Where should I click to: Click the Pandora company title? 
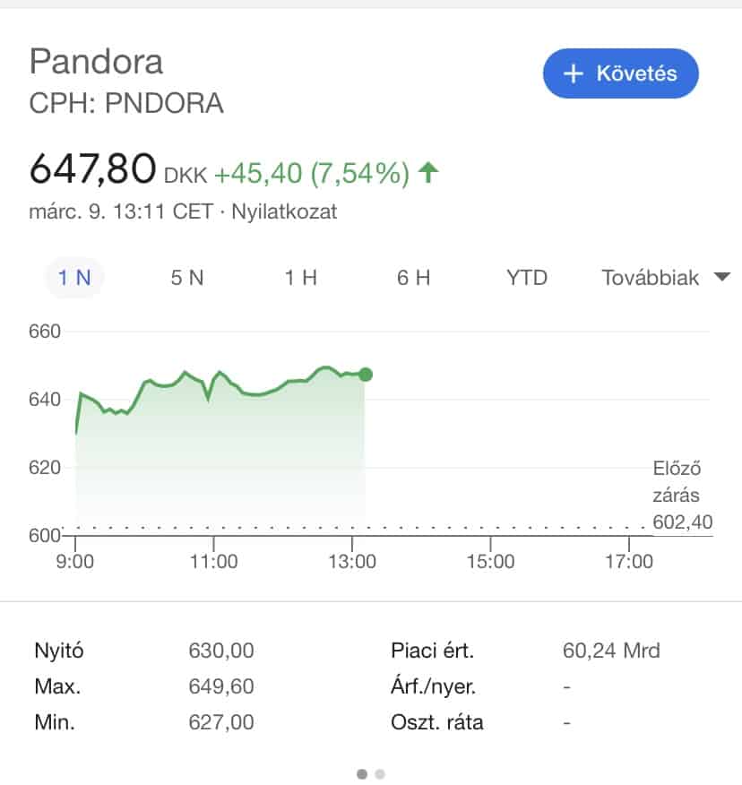click(97, 61)
